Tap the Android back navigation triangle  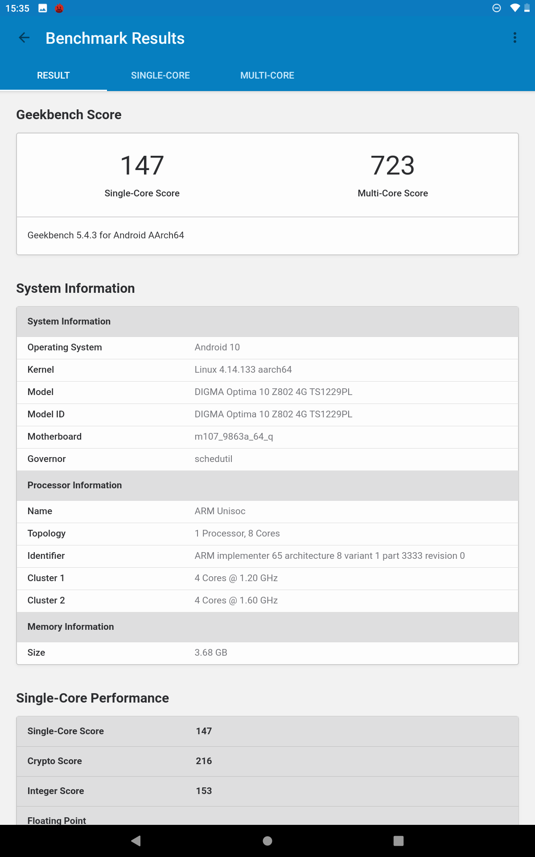pos(136,841)
